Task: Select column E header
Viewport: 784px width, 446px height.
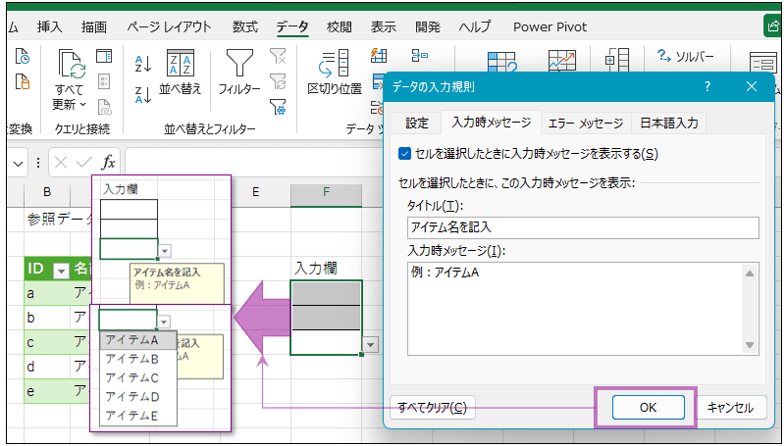Action: (x=255, y=192)
